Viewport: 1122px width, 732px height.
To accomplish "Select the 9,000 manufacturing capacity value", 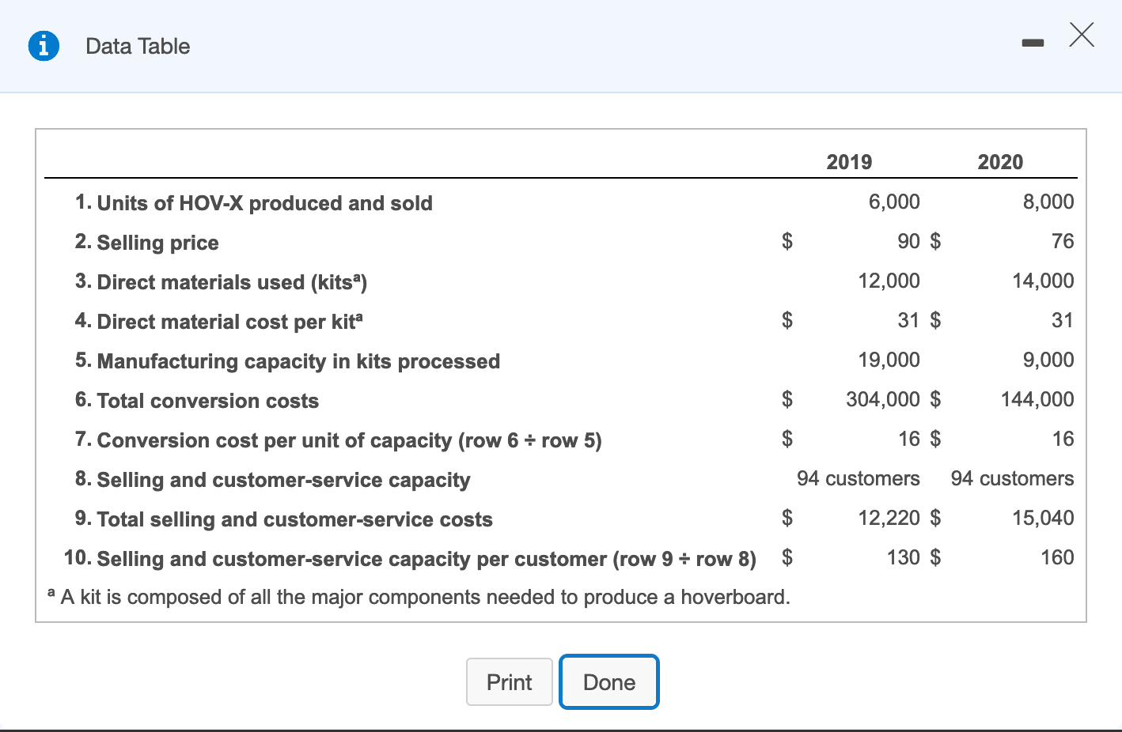I will 1048,360.
